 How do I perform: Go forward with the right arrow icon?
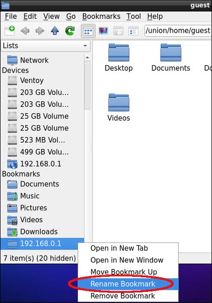coord(40,31)
